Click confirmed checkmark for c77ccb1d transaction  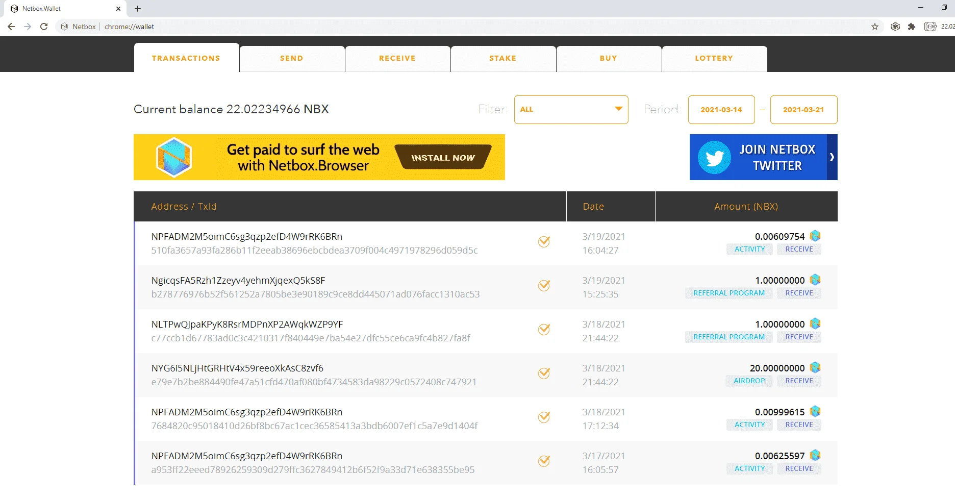pyautogui.click(x=544, y=329)
